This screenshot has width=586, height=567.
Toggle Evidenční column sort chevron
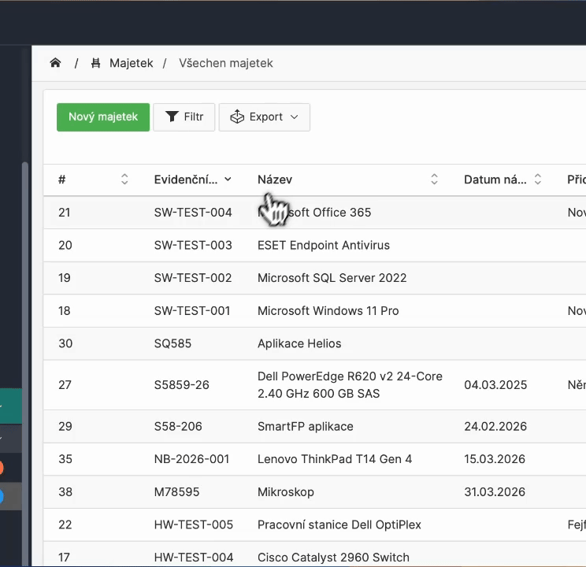228,180
